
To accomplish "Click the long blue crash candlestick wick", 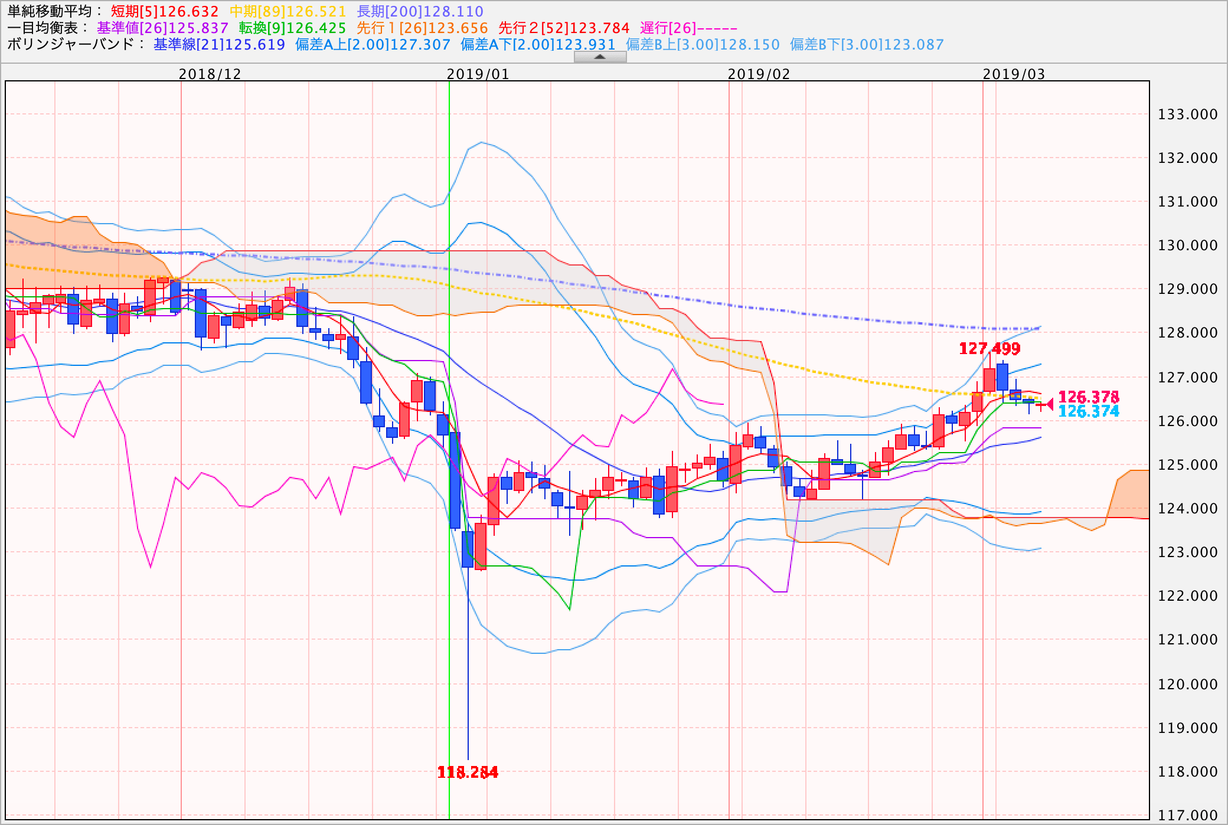I will tap(468, 664).
